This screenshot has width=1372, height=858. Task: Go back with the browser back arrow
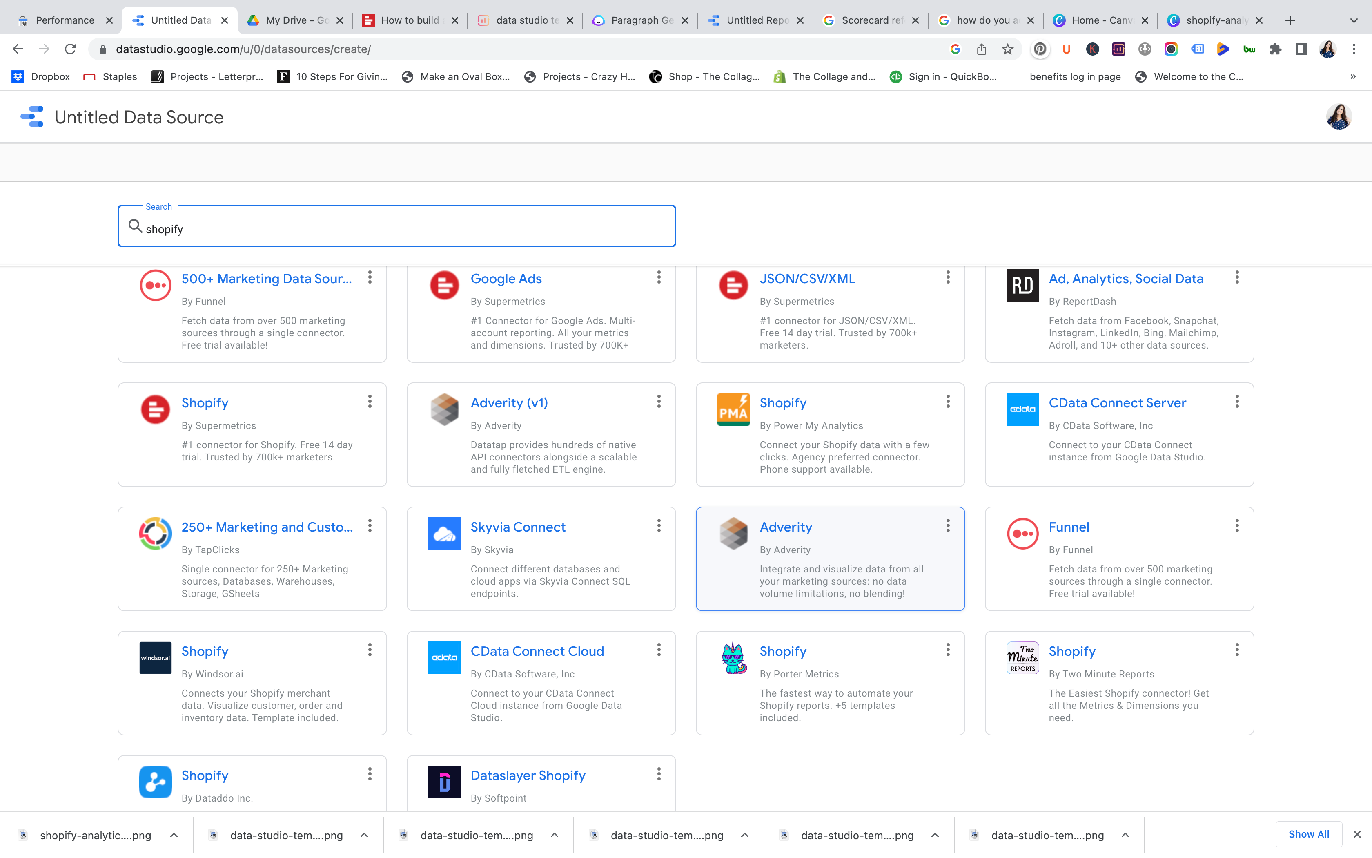(18, 49)
